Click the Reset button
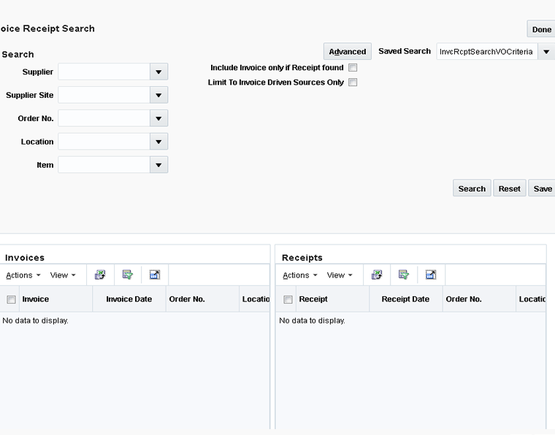This screenshot has height=435, width=555. 509,188
